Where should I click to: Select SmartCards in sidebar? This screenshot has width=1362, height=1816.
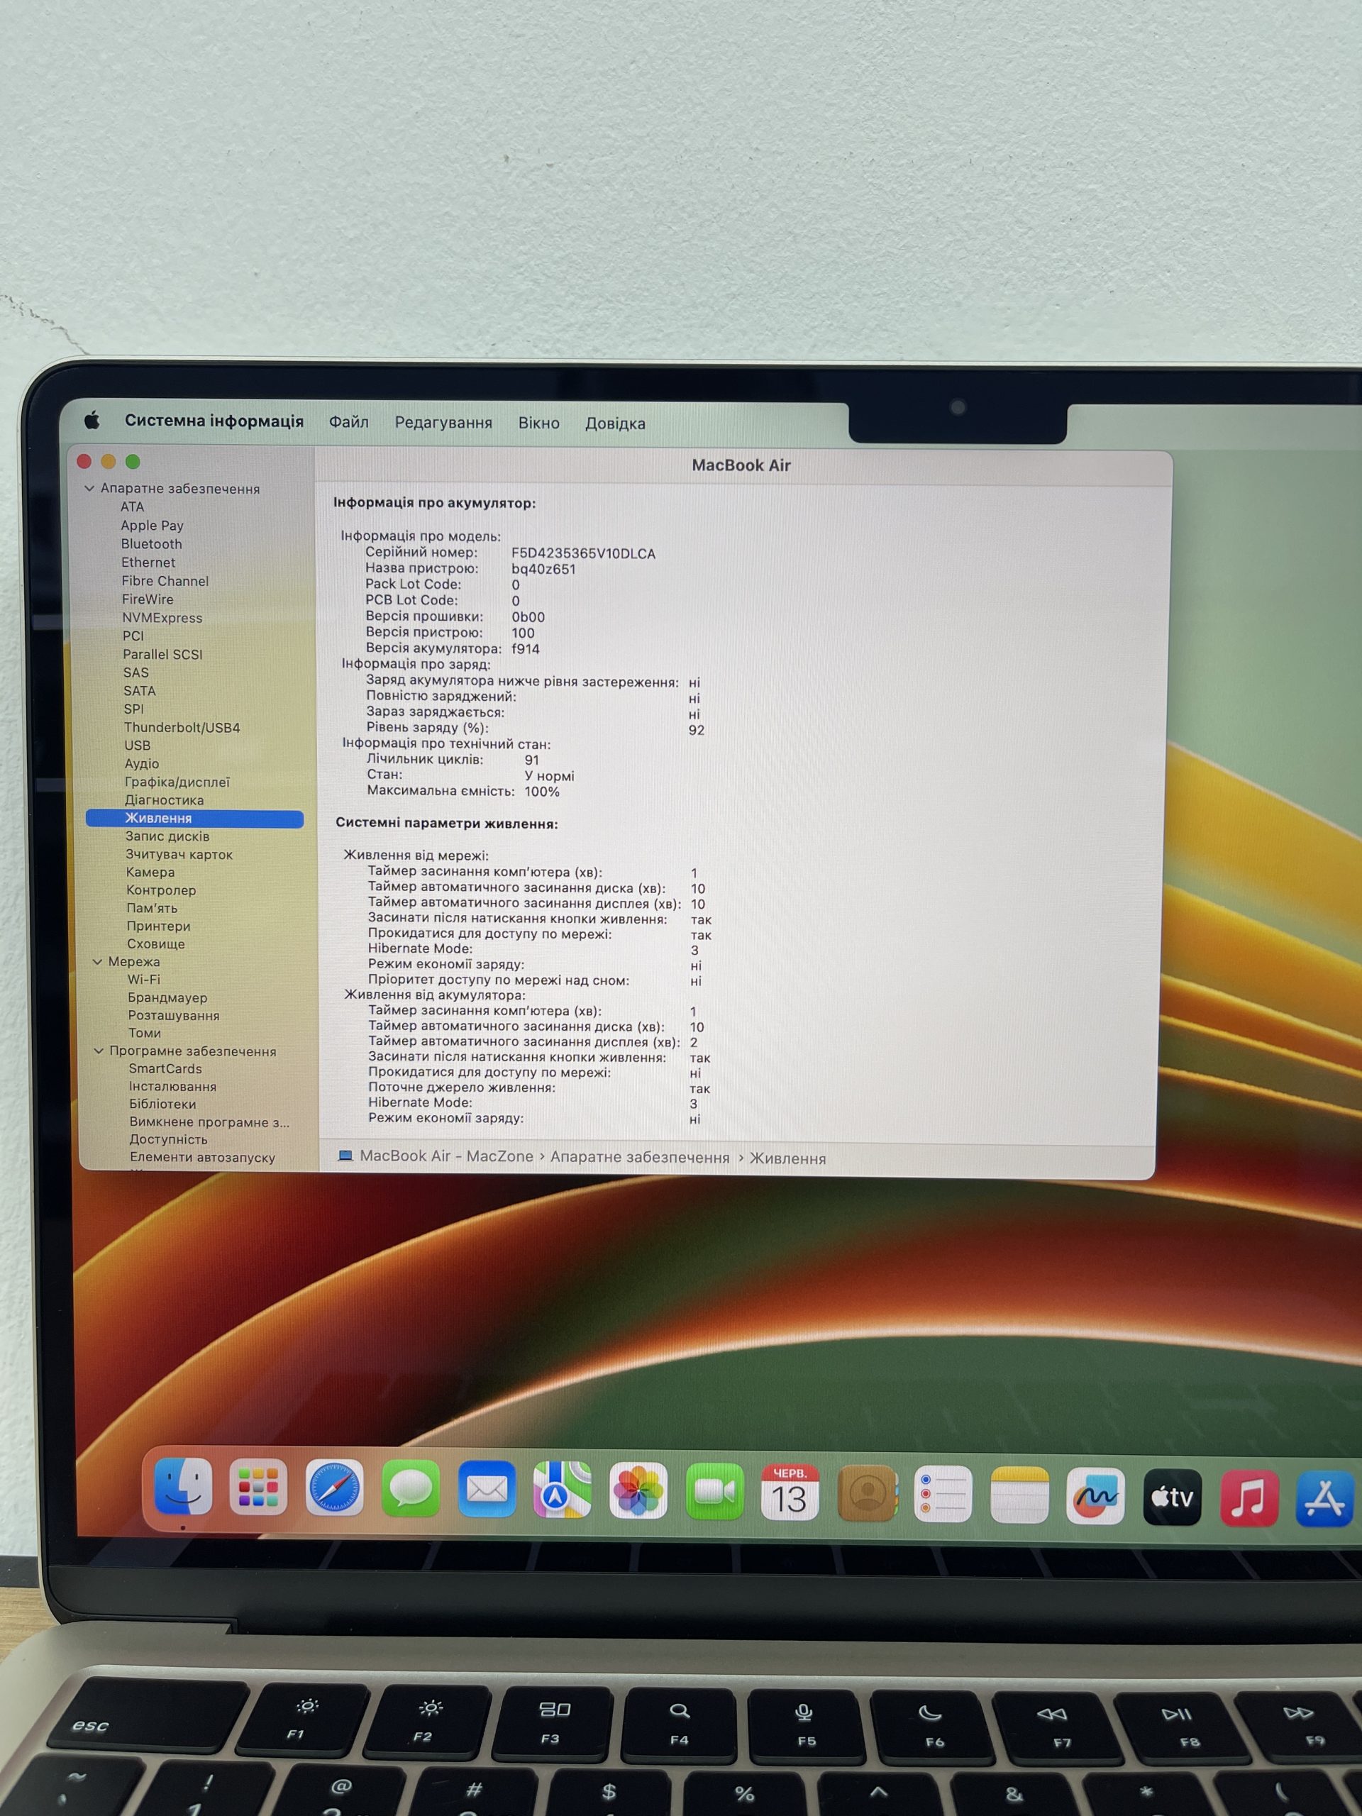coord(165,1069)
